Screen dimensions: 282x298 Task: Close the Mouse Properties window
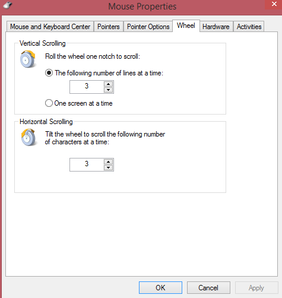(x=274, y=4)
